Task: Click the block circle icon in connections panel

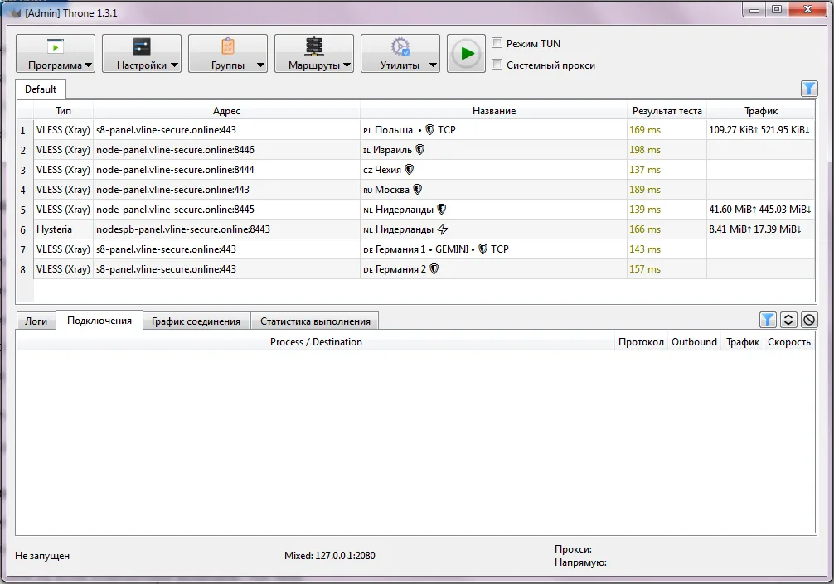Action: pos(809,320)
